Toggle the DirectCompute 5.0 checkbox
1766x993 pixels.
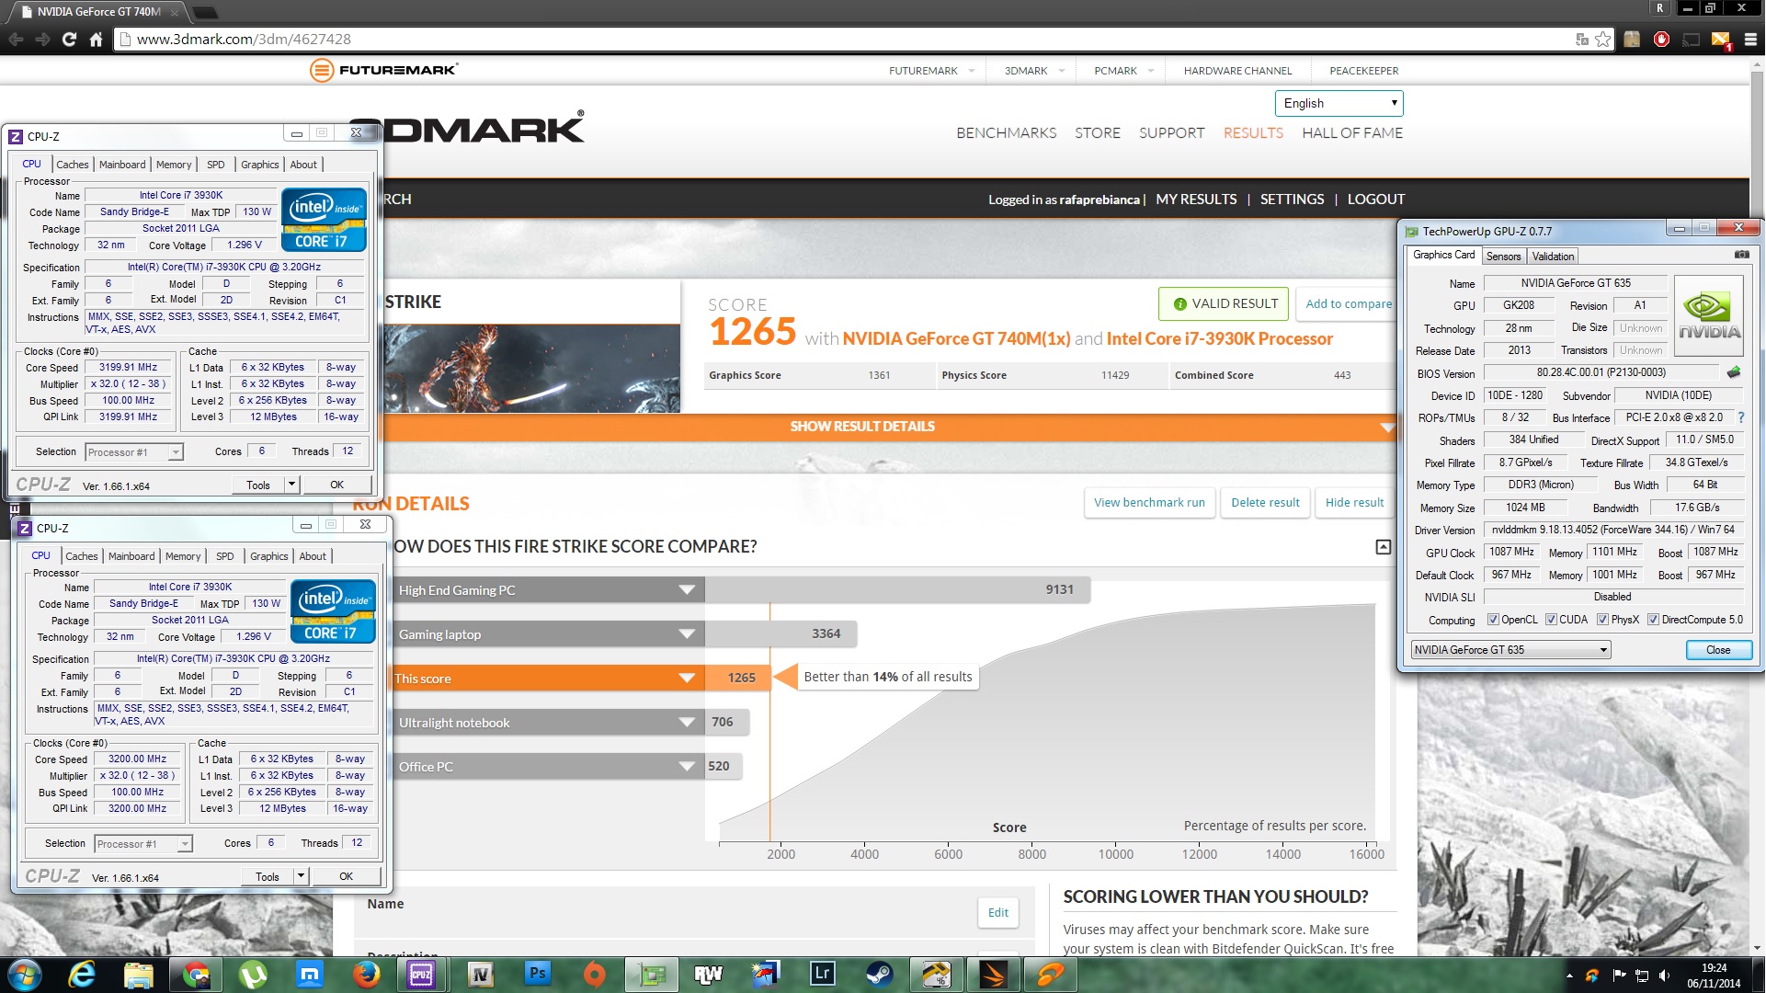coord(1653,620)
